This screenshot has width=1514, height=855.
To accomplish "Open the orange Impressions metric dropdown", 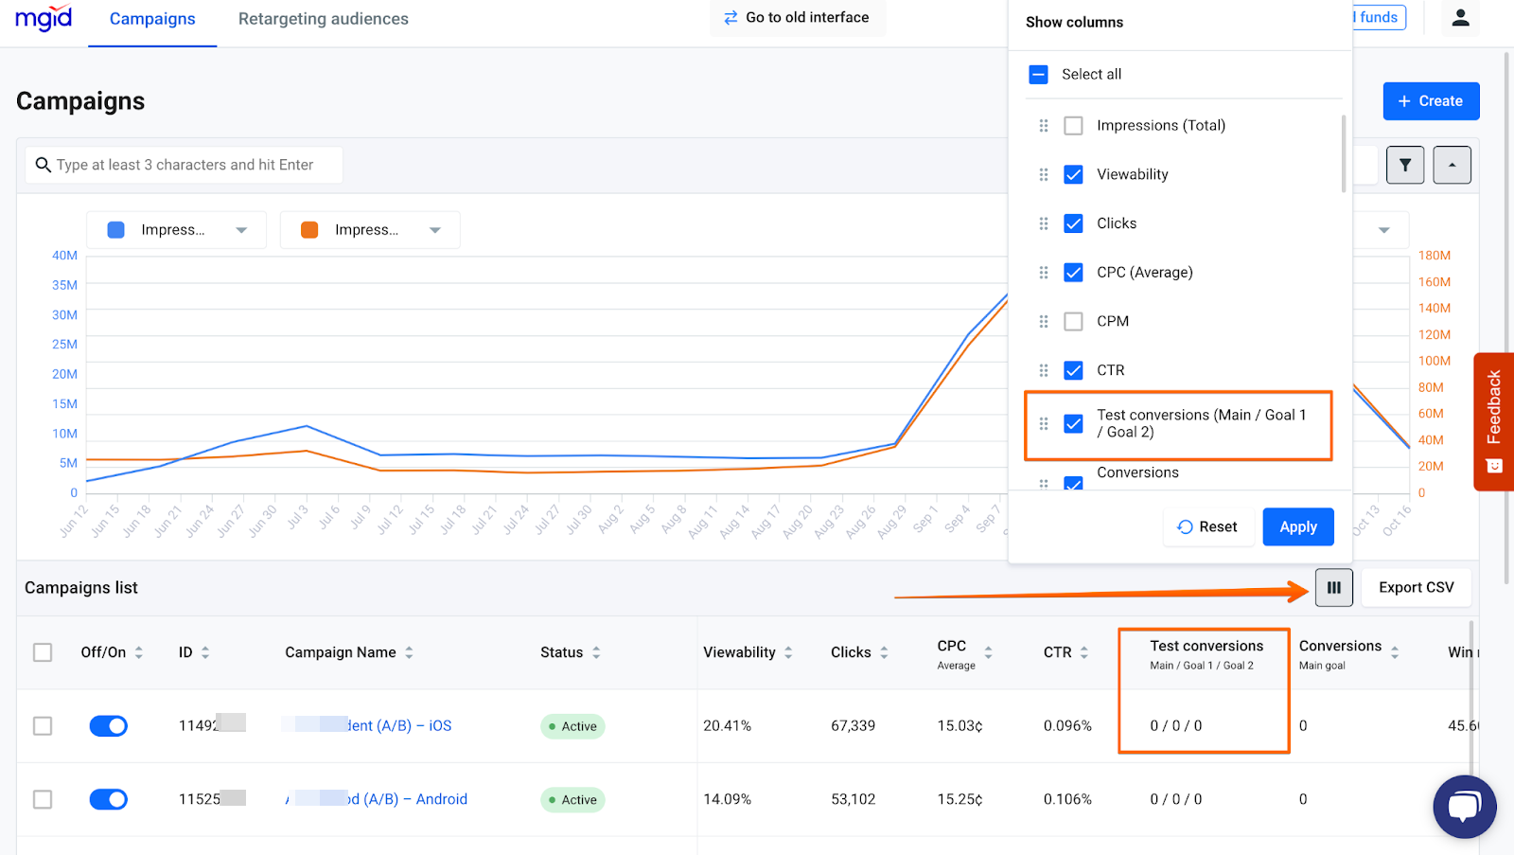I will point(369,229).
